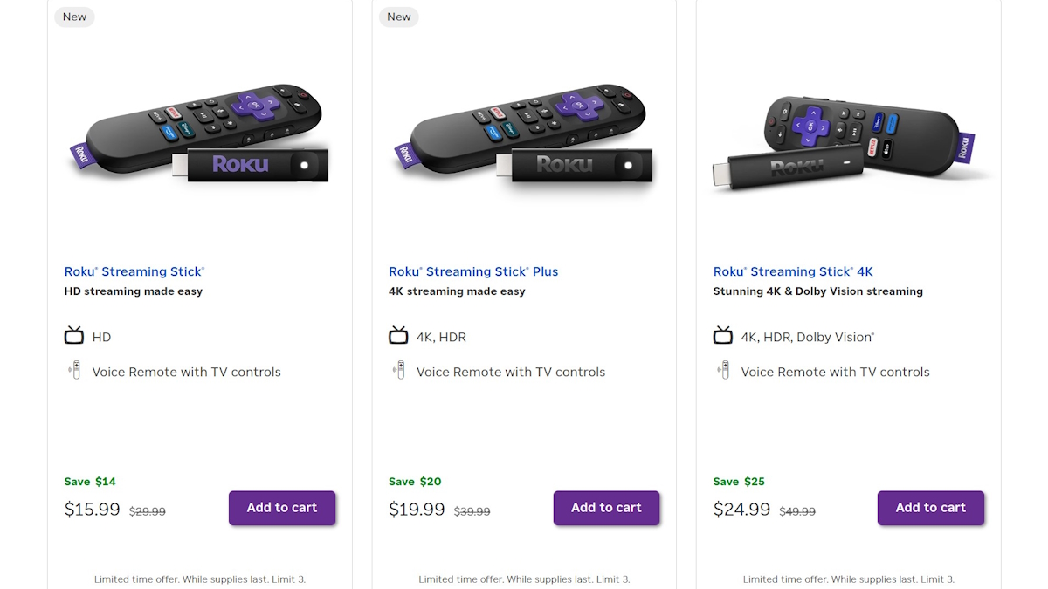This screenshot has width=1048, height=589.
Task: Click the Voice Remote icon on Streaming Stick Plus
Action: [x=400, y=370]
